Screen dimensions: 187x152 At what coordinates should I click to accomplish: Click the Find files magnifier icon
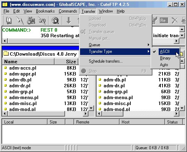click(x=55, y=21)
